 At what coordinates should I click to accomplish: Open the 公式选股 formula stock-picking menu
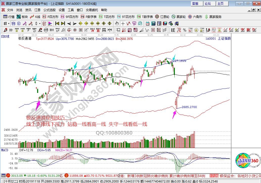[49, 10]
